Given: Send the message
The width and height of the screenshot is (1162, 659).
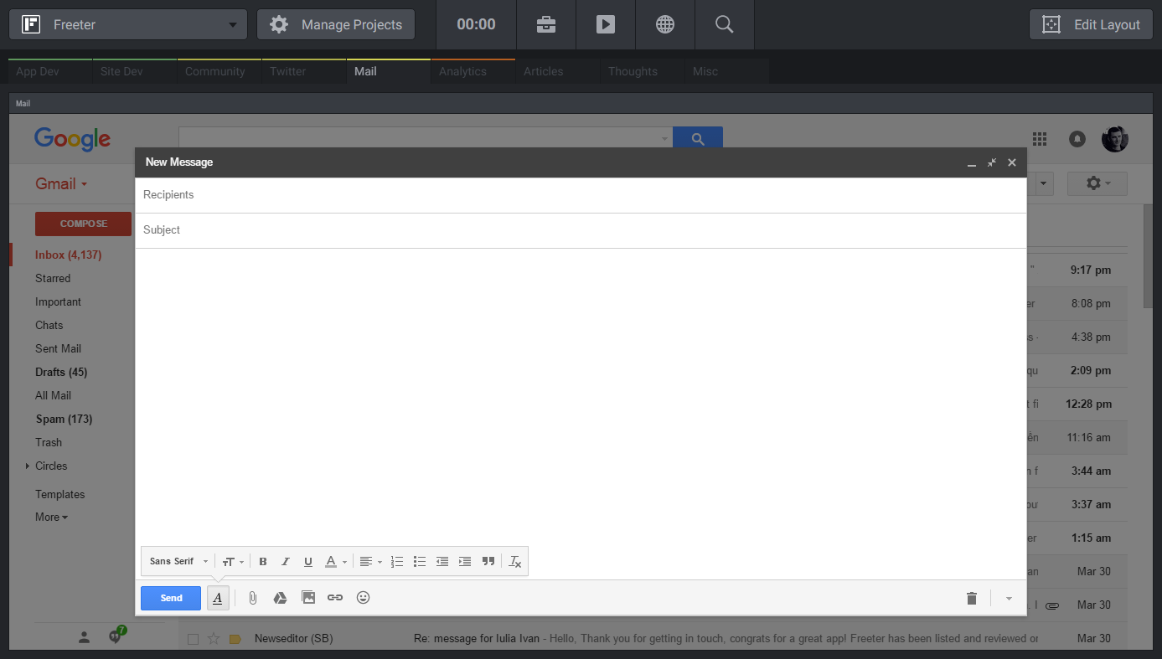Looking at the screenshot, I should (171, 598).
